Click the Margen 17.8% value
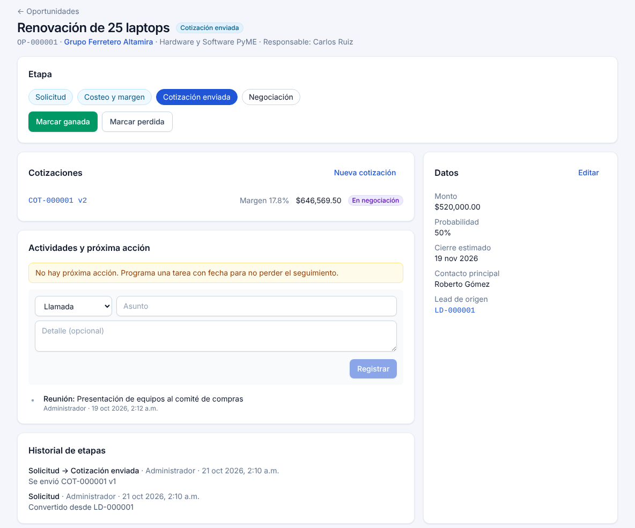635x528 pixels. tap(264, 200)
